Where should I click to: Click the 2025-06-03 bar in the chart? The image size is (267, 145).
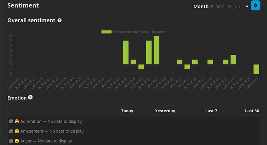click(126, 52)
